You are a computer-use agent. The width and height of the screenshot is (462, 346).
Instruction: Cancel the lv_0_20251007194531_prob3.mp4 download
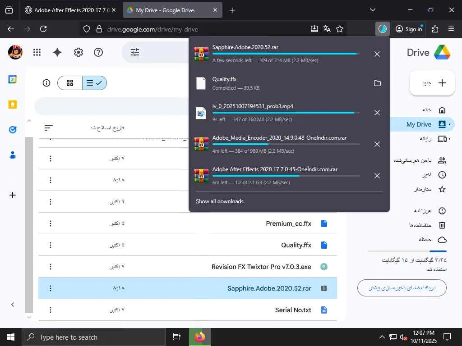click(377, 113)
